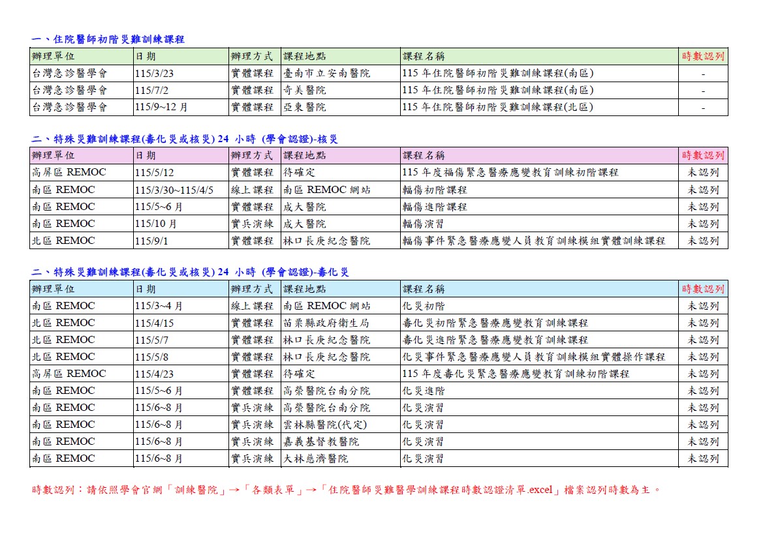Click the heading 一、住院醫師初階災難訓練課程

click(x=108, y=39)
